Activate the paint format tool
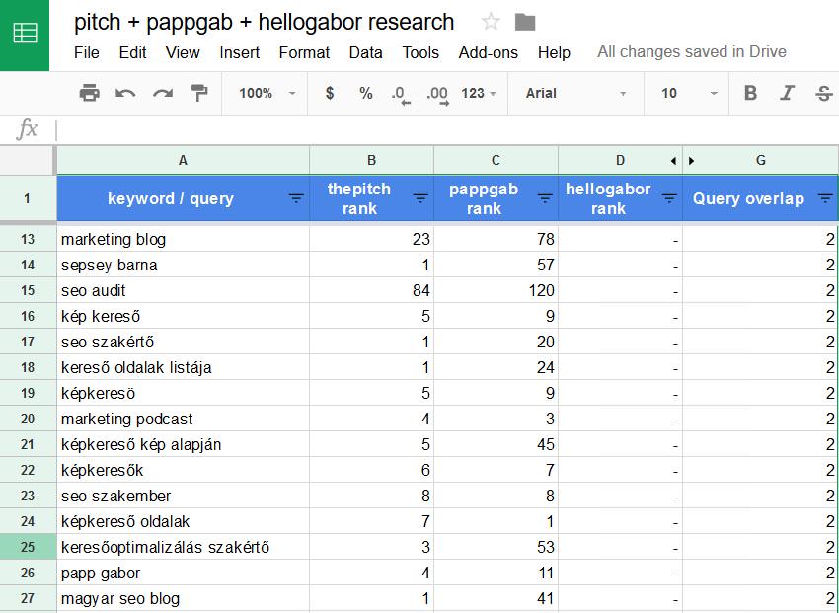The width and height of the screenshot is (839, 613). click(x=199, y=93)
